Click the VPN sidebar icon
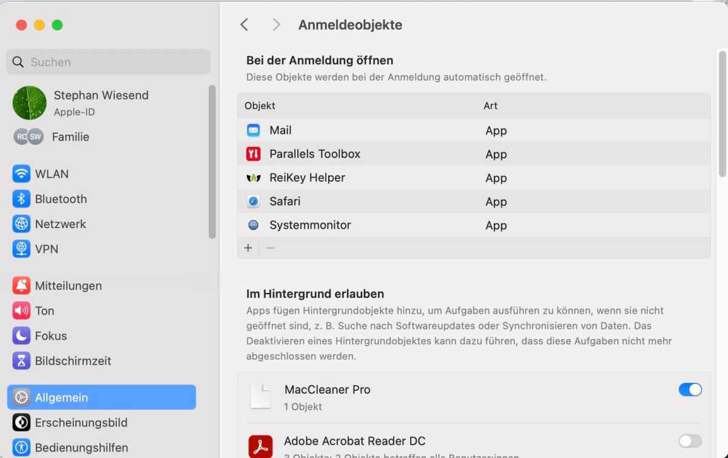This screenshot has width=728, height=458. [x=21, y=249]
